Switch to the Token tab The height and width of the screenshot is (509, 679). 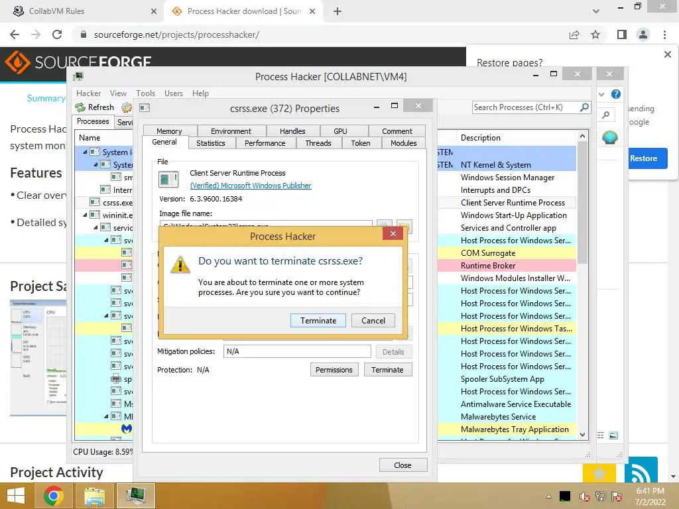click(361, 143)
